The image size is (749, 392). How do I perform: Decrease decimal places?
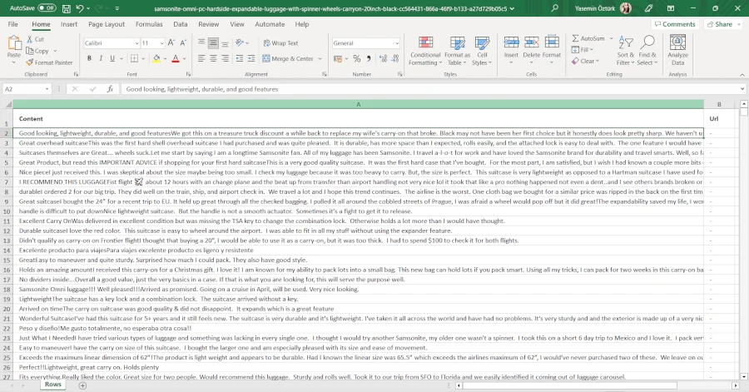[x=395, y=59]
